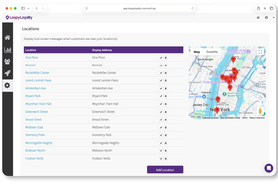The height and width of the screenshot is (186, 278).
Task: Open the Amsterdam Ave location link
Action: [36, 88]
